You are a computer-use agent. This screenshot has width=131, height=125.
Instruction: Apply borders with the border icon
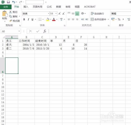(x=40, y=19)
